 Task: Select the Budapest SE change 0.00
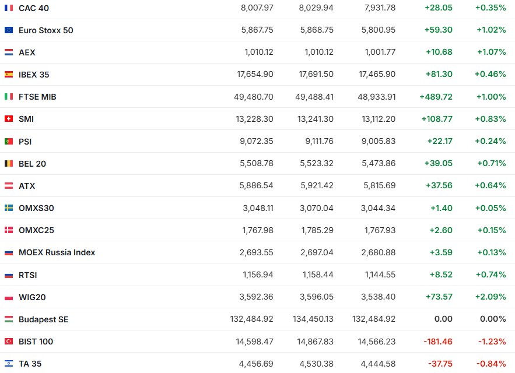(443, 319)
